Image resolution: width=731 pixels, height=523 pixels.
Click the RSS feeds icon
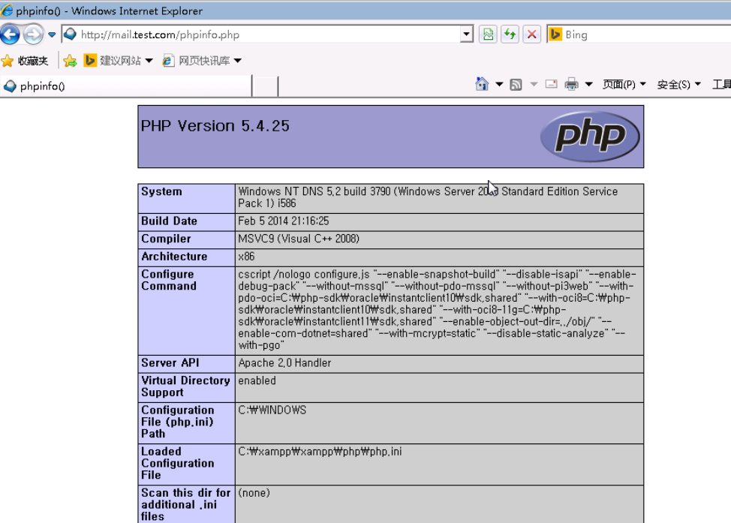(516, 84)
